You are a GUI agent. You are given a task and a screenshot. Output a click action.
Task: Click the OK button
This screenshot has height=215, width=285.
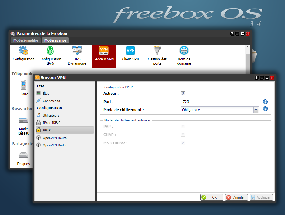tap(212, 197)
